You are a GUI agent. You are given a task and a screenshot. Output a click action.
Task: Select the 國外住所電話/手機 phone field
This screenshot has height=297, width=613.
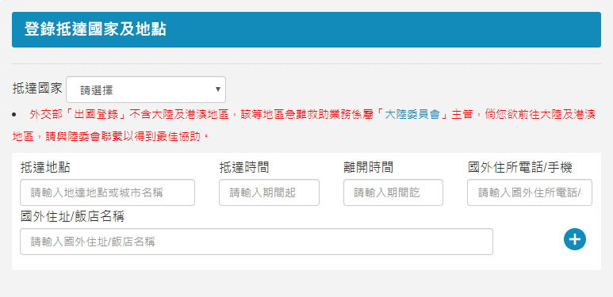[530, 192]
